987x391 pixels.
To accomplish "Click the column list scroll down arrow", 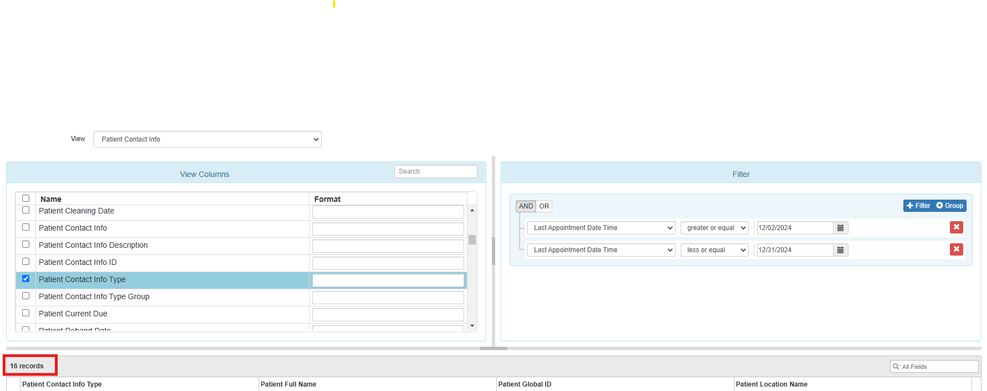I will click(472, 326).
